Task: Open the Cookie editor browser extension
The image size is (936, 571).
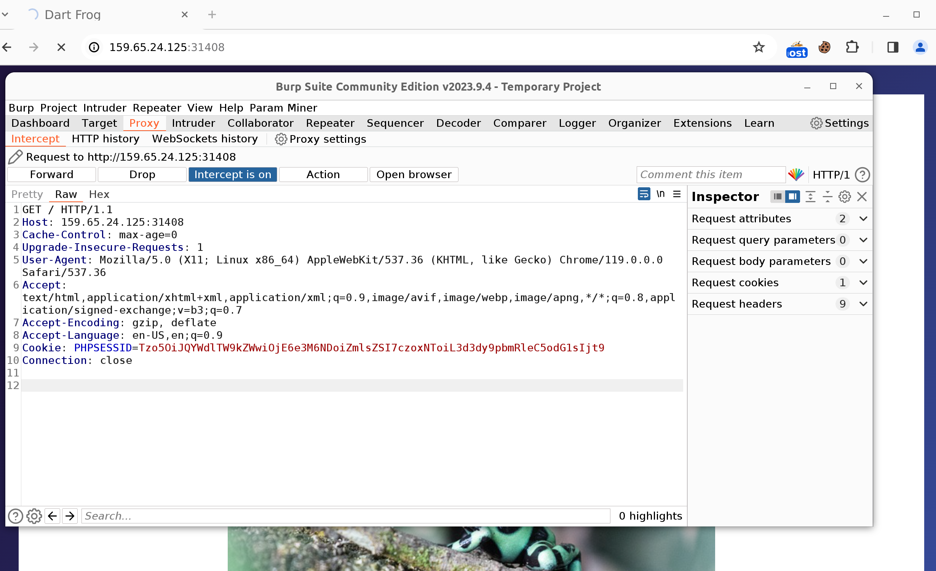Action: pyautogui.click(x=824, y=48)
